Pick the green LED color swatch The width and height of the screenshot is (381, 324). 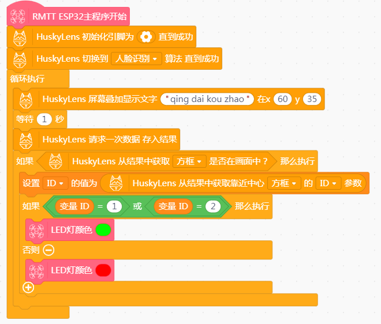[x=103, y=230]
